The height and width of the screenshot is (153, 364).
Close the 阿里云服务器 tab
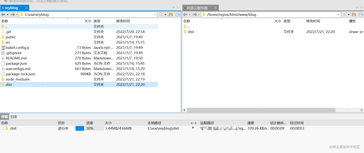click(216, 8)
